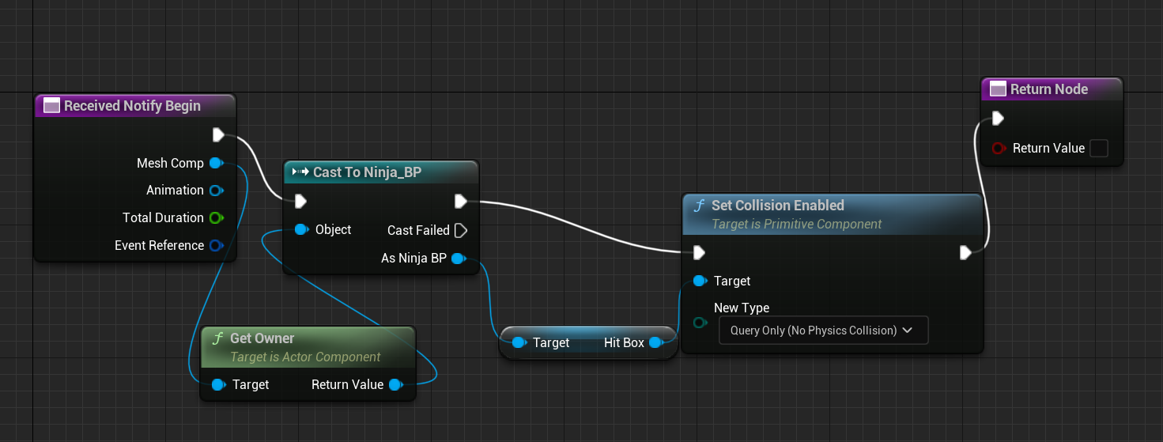Select the Get Owner Return Value output pin
The height and width of the screenshot is (442, 1163).
tap(396, 385)
